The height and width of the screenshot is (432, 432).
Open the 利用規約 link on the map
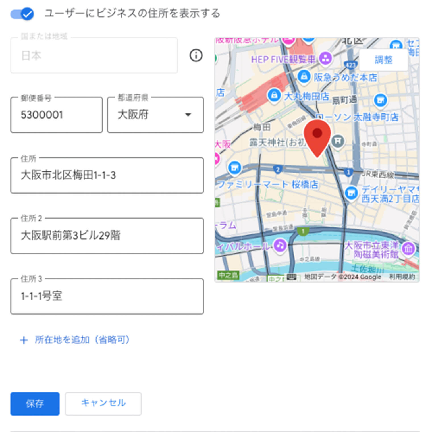click(402, 277)
